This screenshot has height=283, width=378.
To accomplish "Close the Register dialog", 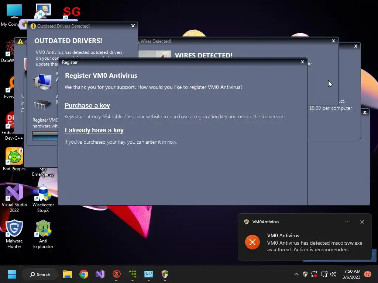I will tap(302, 62).
